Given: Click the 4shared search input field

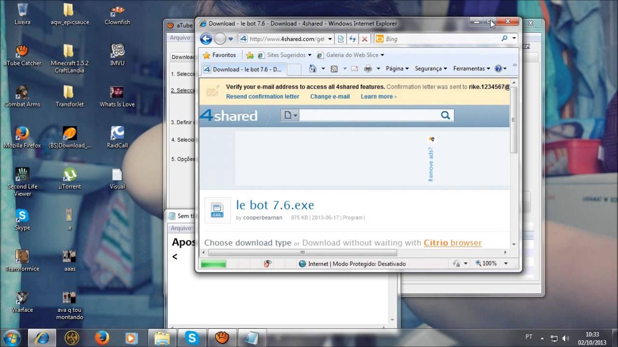Looking at the screenshot, I should point(369,115).
